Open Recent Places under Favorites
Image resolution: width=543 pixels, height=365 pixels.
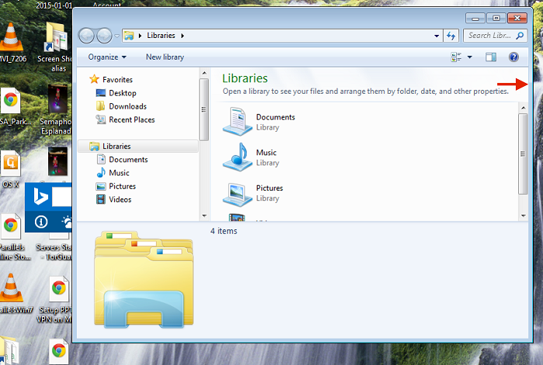click(132, 119)
